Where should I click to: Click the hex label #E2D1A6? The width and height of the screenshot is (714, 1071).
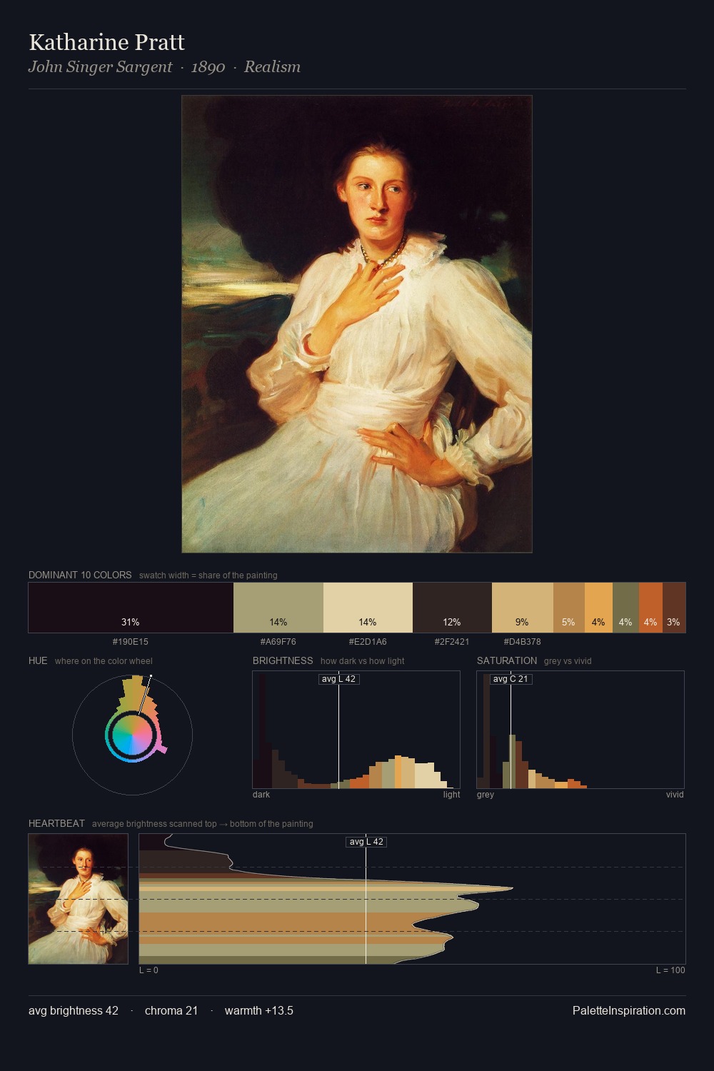(x=368, y=642)
